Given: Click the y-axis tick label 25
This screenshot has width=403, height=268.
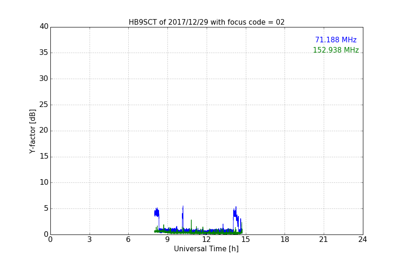Looking at the screenshot, I should point(44,105).
